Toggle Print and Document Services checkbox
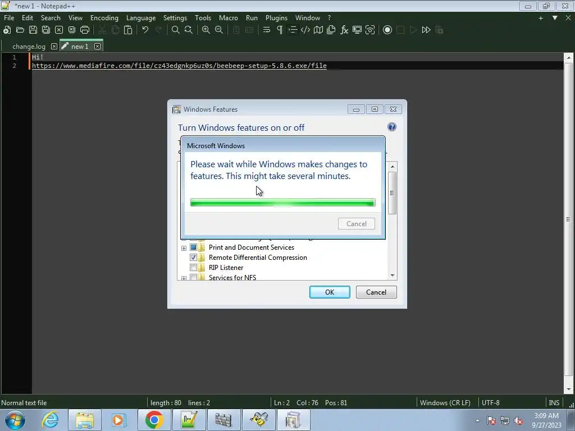 (193, 247)
